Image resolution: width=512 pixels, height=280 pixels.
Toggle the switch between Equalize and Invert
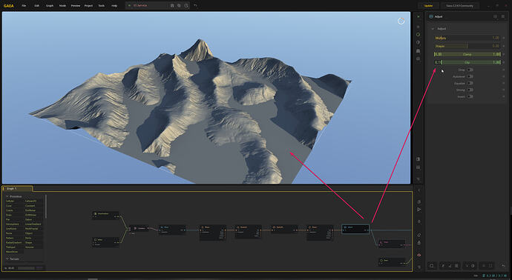[470, 90]
